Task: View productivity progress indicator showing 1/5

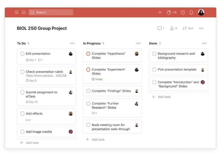Action: 172,12
